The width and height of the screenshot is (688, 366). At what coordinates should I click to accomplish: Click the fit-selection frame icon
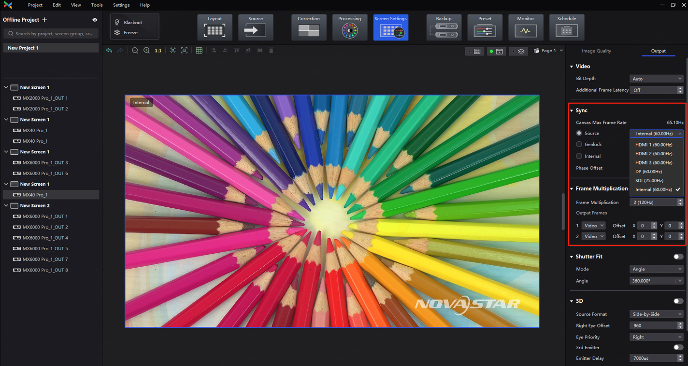pos(184,51)
